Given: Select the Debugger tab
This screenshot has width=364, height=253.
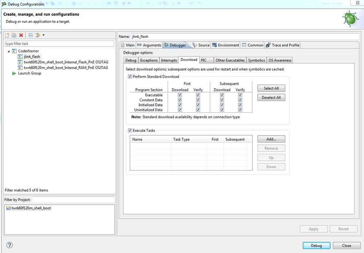Looking at the screenshot, I should click(175, 45).
